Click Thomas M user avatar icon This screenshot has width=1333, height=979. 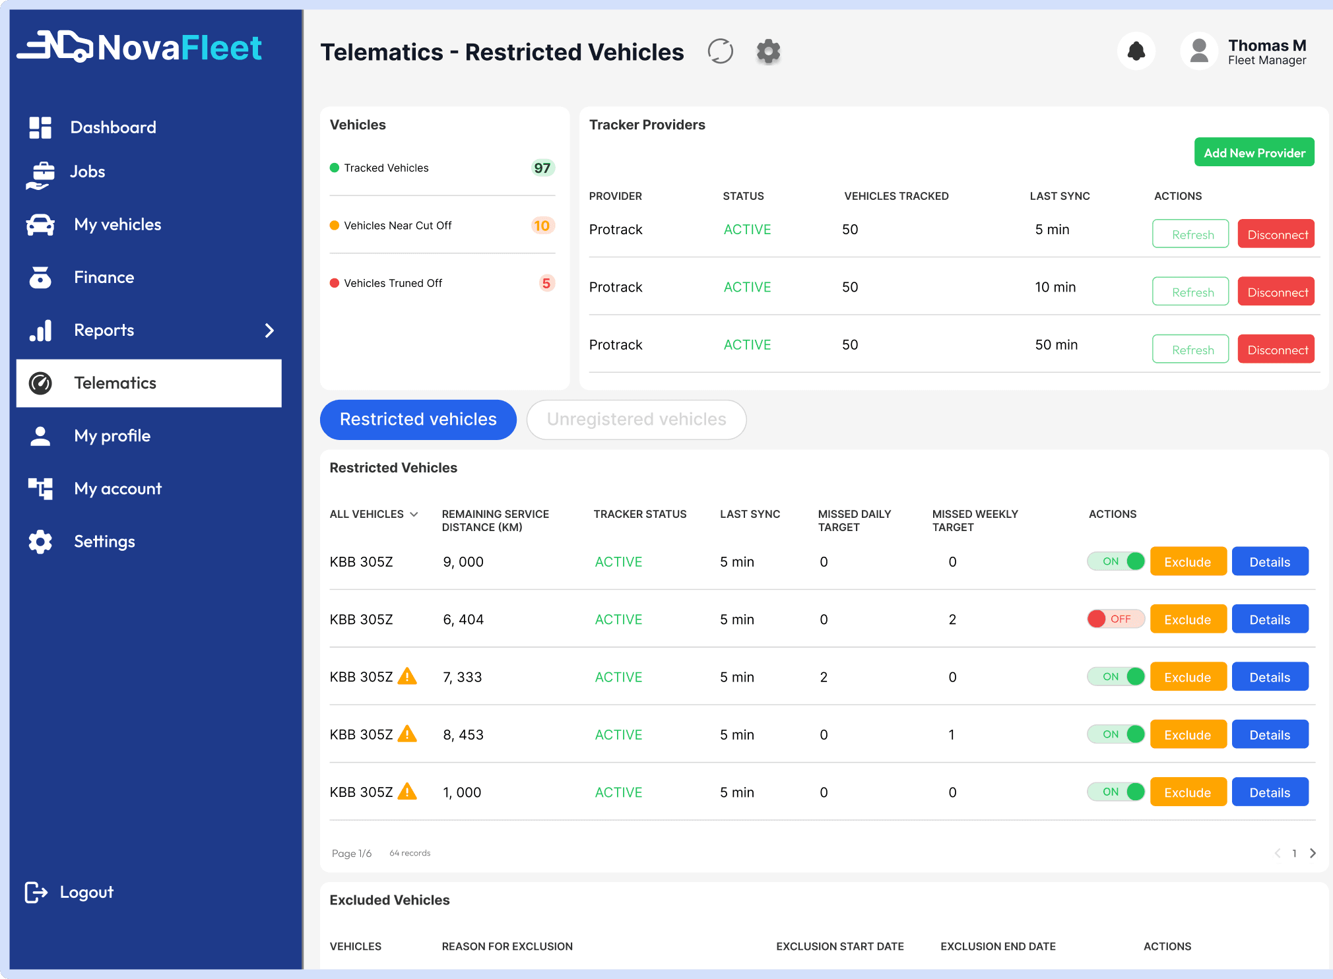(1199, 51)
